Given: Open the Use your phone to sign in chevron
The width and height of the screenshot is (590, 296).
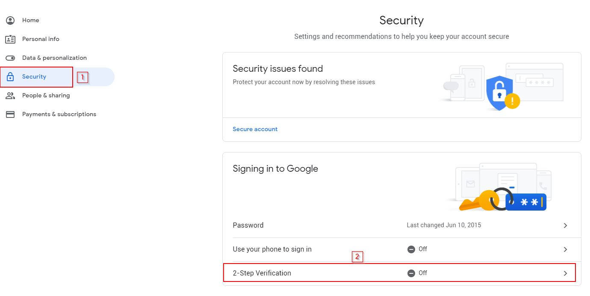Looking at the screenshot, I should pyautogui.click(x=565, y=249).
